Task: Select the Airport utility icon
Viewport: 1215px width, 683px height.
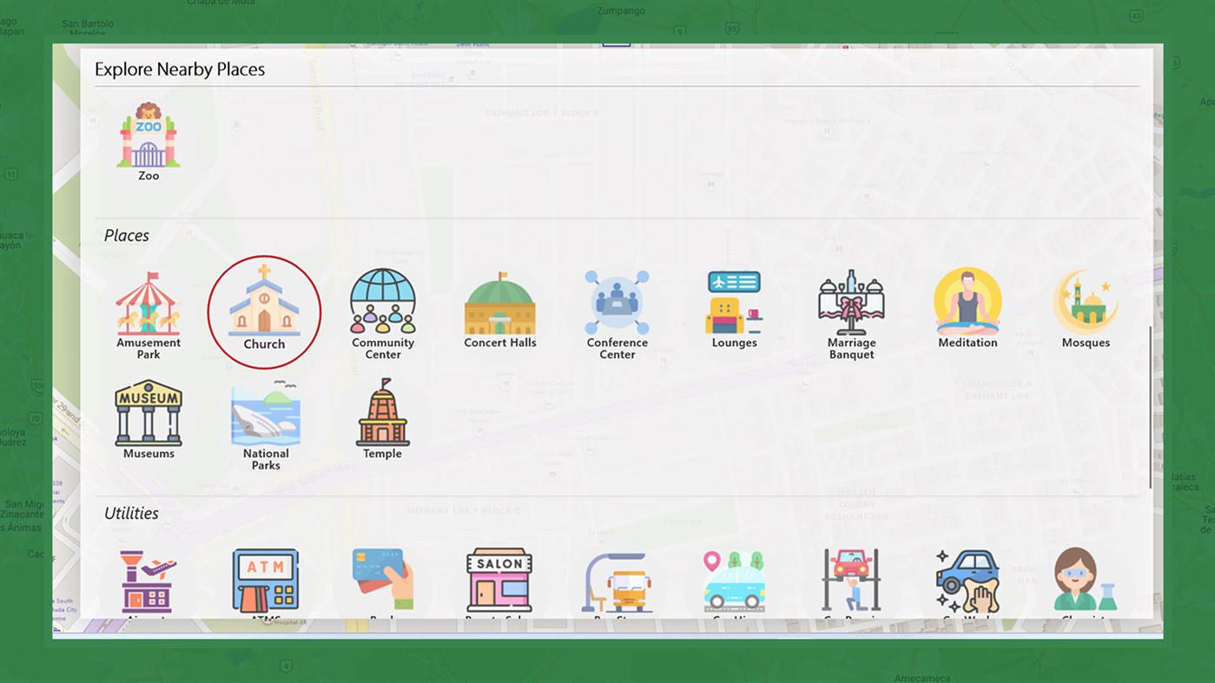Action: [149, 581]
